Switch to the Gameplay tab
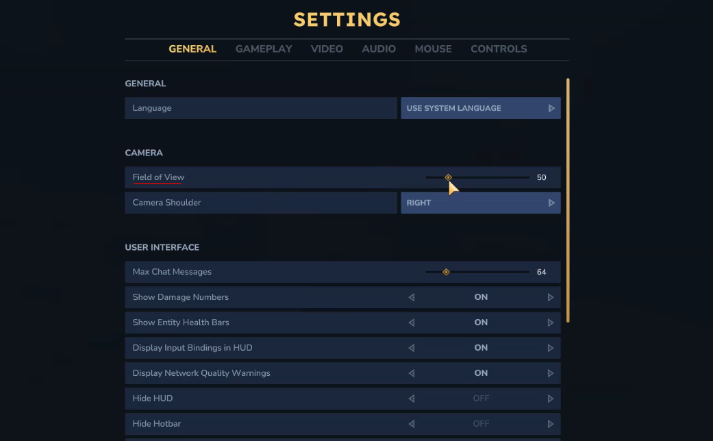Image resolution: width=713 pixels, height=441 pixels. pyautogui.click(x=264, y=49)
